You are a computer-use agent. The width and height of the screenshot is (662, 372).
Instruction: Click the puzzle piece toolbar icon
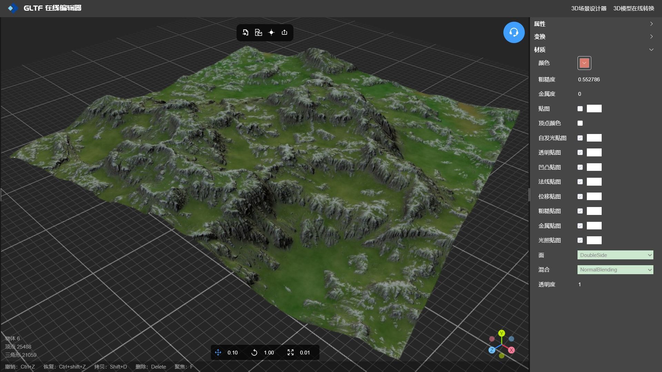click(258, 32)
